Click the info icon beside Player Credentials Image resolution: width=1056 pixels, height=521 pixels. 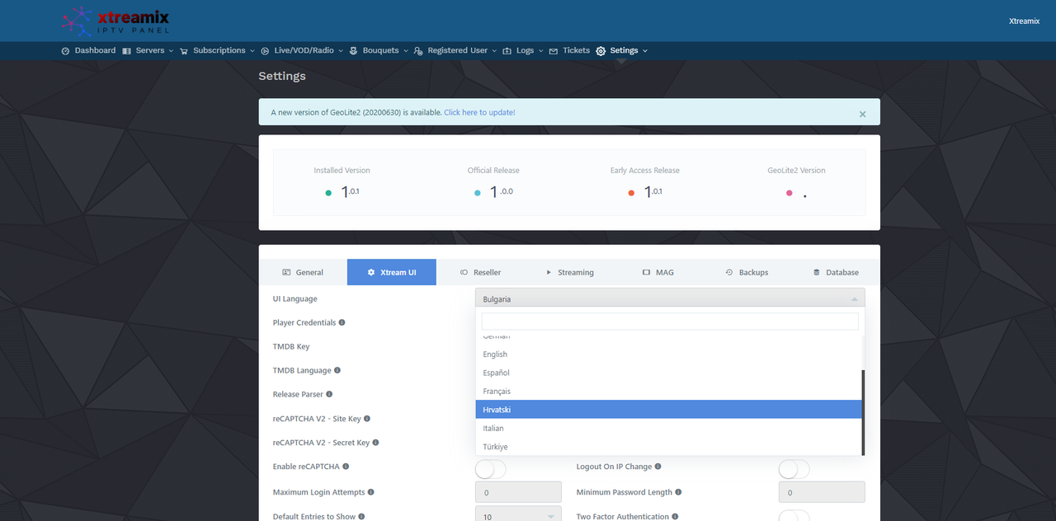pyautogui.click(x=342, y=322)
